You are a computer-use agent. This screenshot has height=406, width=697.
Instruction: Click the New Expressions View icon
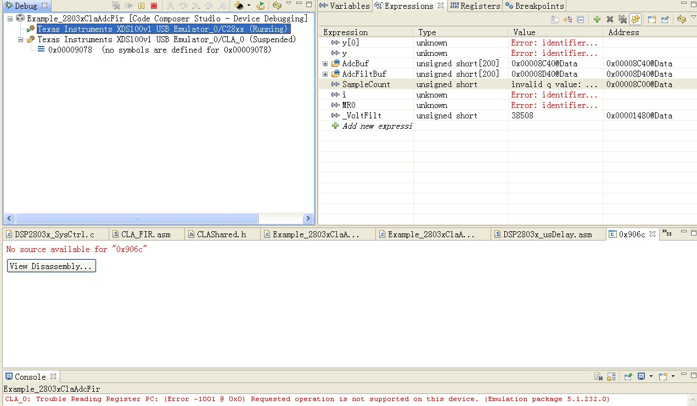652,20
